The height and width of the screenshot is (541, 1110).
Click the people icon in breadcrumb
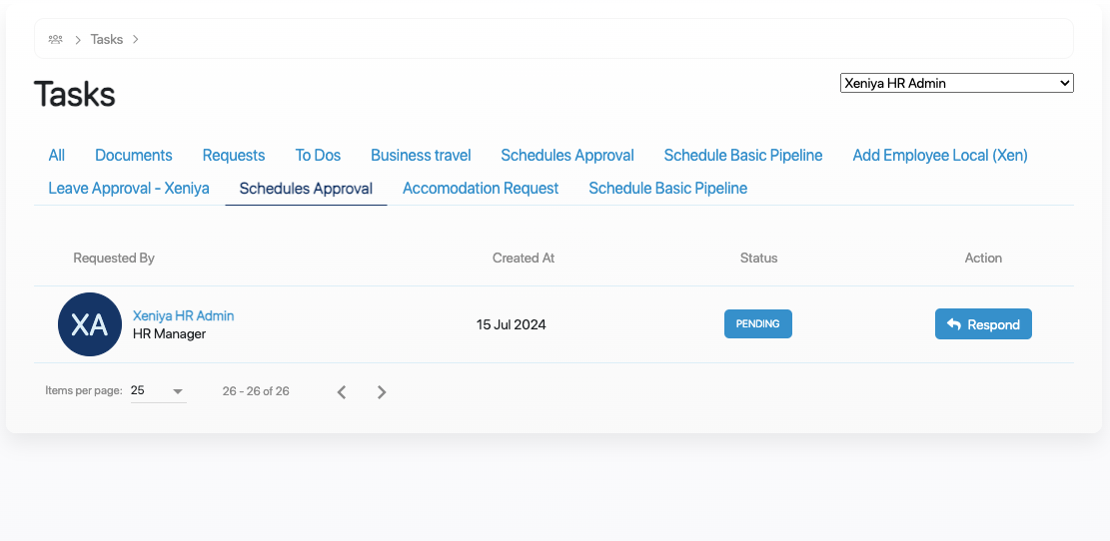click(55, 39)
